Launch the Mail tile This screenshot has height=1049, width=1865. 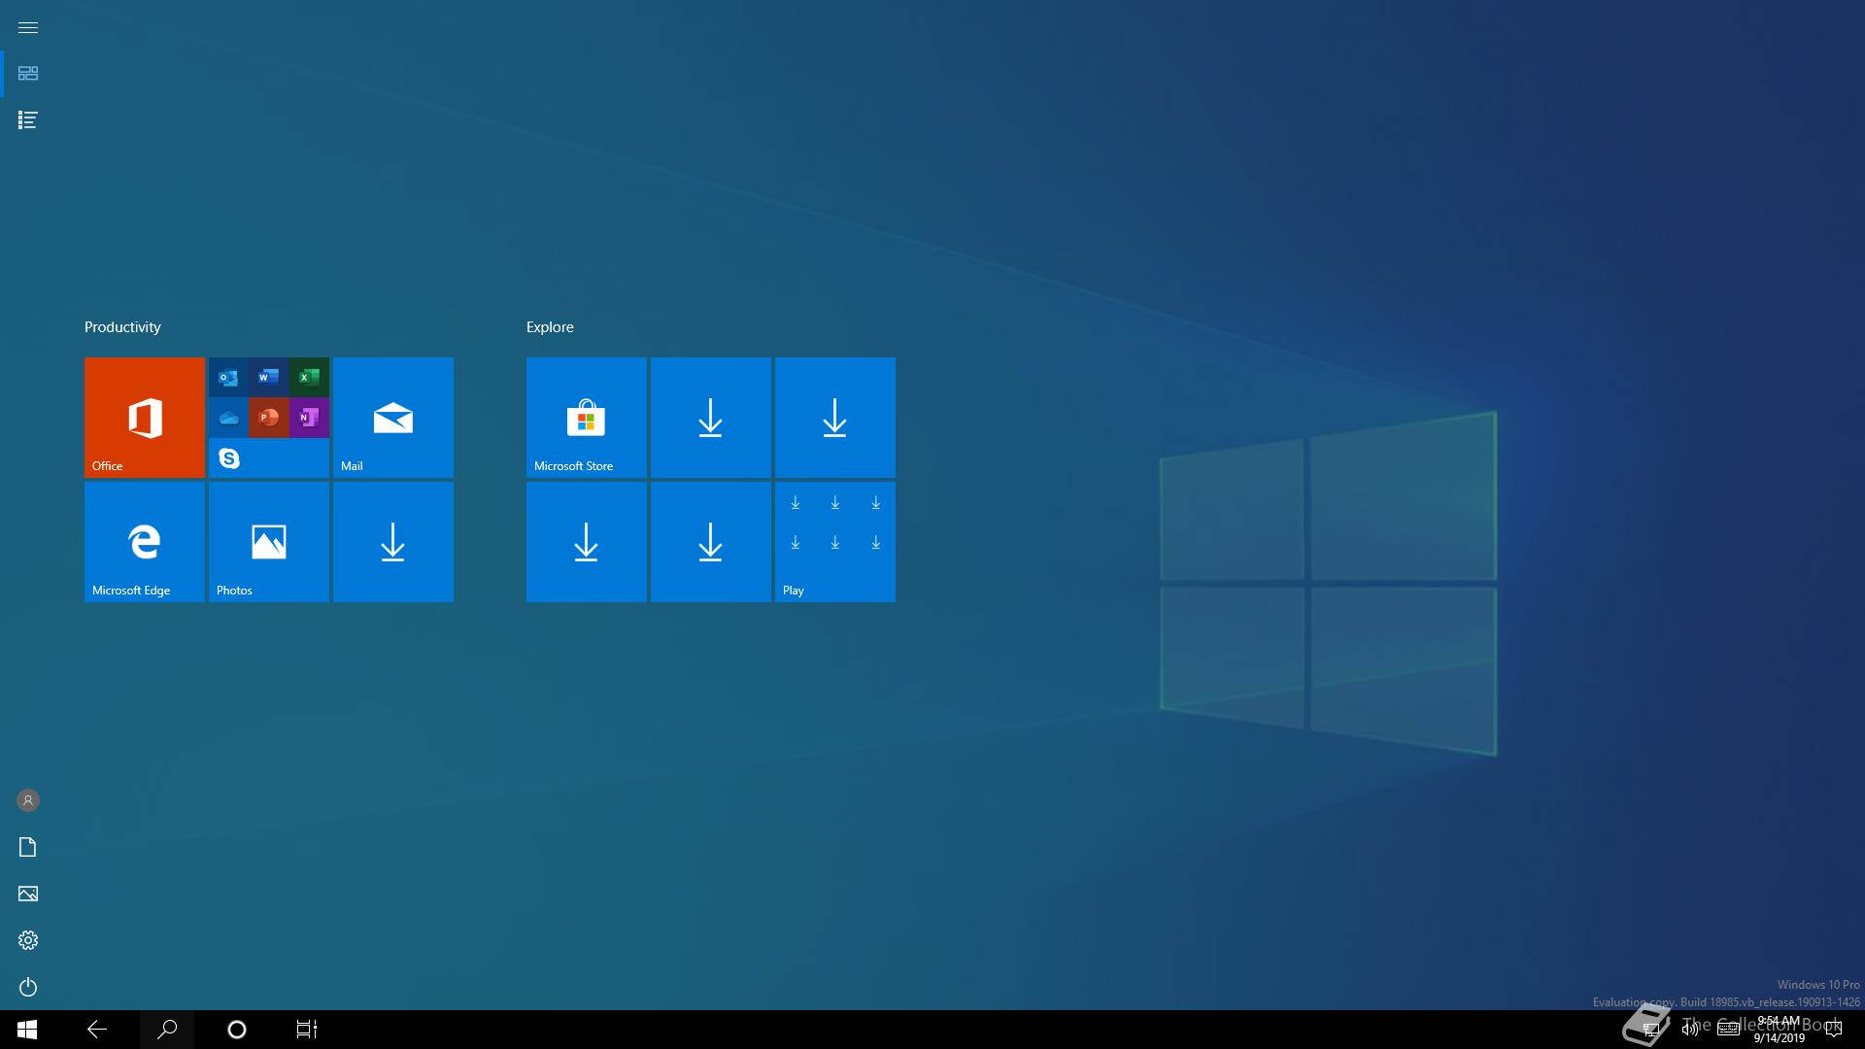click(x=393, y=418)
